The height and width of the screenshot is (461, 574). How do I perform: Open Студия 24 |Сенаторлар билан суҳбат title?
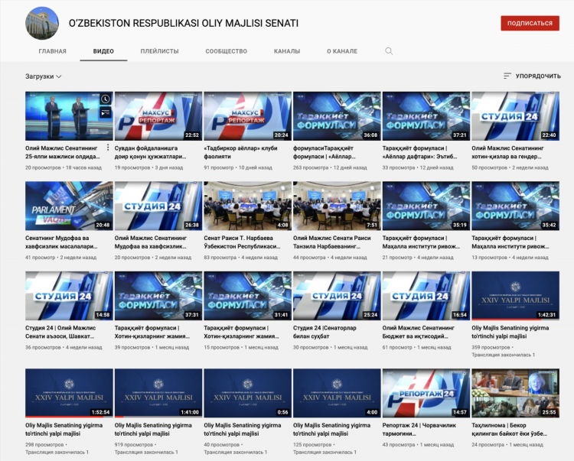click(x=325, y=332)
